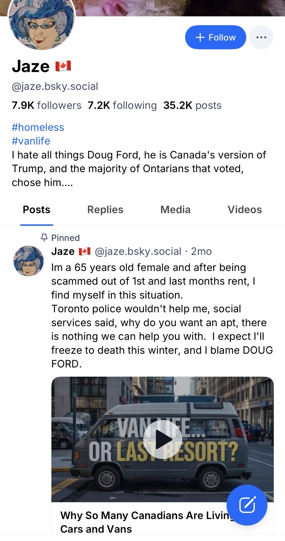Click the pinned post's 2mo timestamp
The height and width of the screenshot is (541, 285).
[201, 251]
